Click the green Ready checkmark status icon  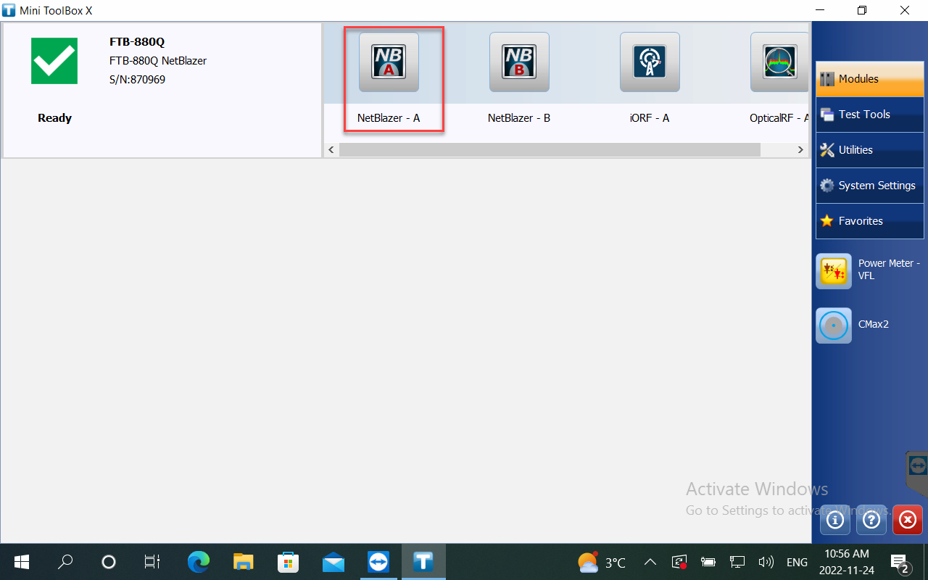tap(54, 61)
